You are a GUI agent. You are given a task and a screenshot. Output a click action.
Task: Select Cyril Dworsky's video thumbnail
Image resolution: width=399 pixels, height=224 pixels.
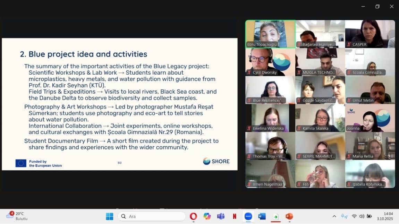point(270,62)
